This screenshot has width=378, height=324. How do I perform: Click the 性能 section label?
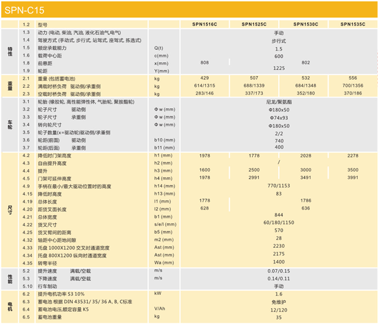coord(9,278)
